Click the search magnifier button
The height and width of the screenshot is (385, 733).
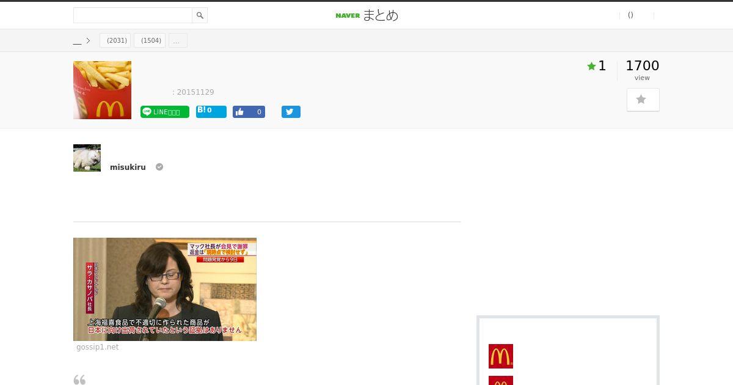tap(200, 15)
